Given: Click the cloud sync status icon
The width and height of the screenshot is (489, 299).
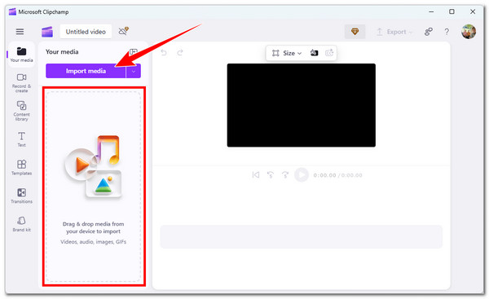Looking at the screenshot, I should coord(124,31).
